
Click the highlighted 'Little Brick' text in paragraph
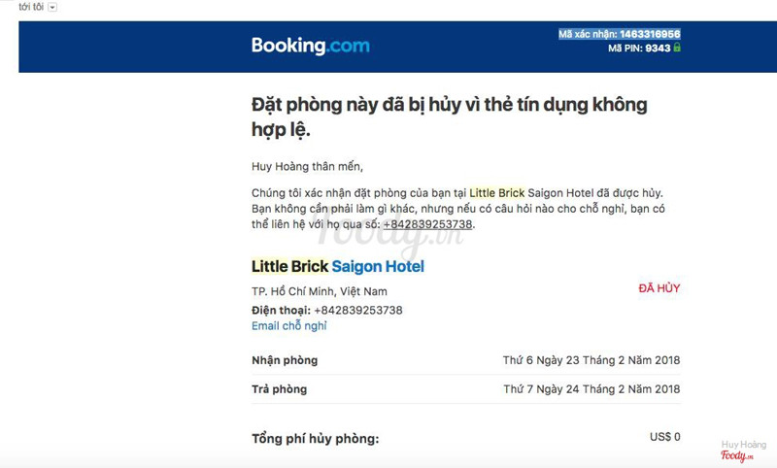(497, 193)
